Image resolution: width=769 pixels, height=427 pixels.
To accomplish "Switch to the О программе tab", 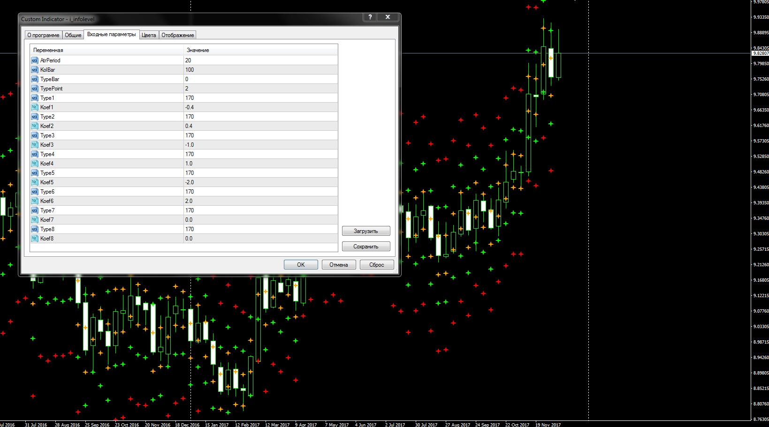I will pos(43,35).
